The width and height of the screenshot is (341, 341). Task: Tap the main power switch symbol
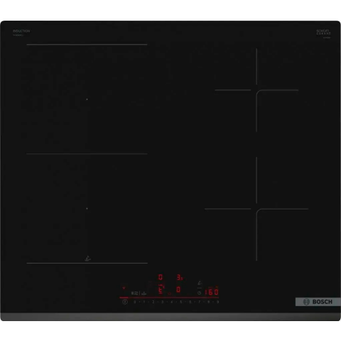(125, 302)
